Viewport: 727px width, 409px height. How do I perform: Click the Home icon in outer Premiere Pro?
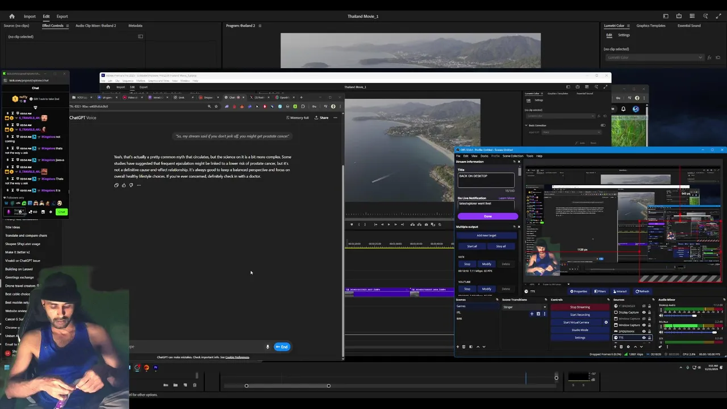tap(11, 16)
